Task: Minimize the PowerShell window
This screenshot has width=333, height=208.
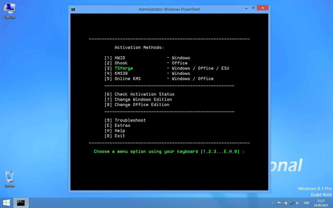Action: [x=246, y=8]
